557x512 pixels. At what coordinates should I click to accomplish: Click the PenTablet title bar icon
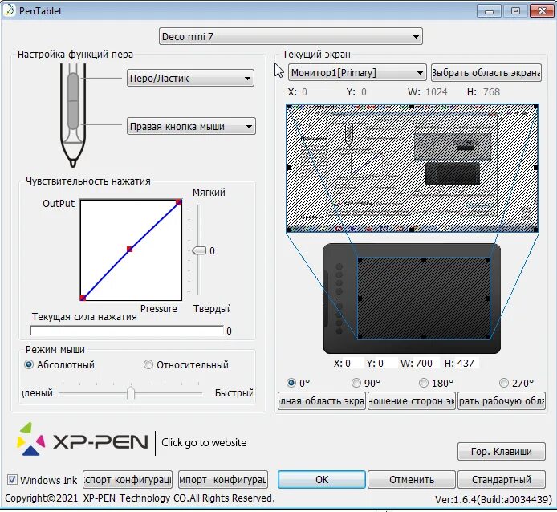[9, 10]
